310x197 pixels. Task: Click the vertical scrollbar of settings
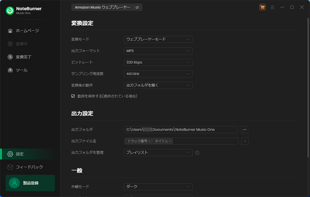(308, 87)
